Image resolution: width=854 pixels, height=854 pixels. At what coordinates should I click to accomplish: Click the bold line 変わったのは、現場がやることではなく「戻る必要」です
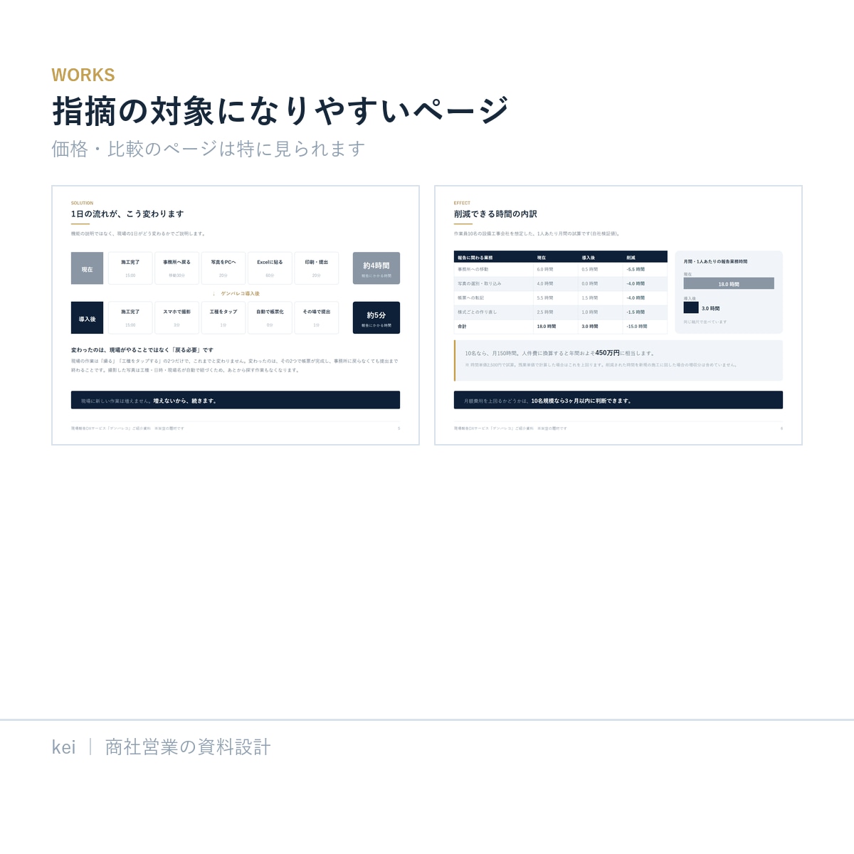point(142,350)
